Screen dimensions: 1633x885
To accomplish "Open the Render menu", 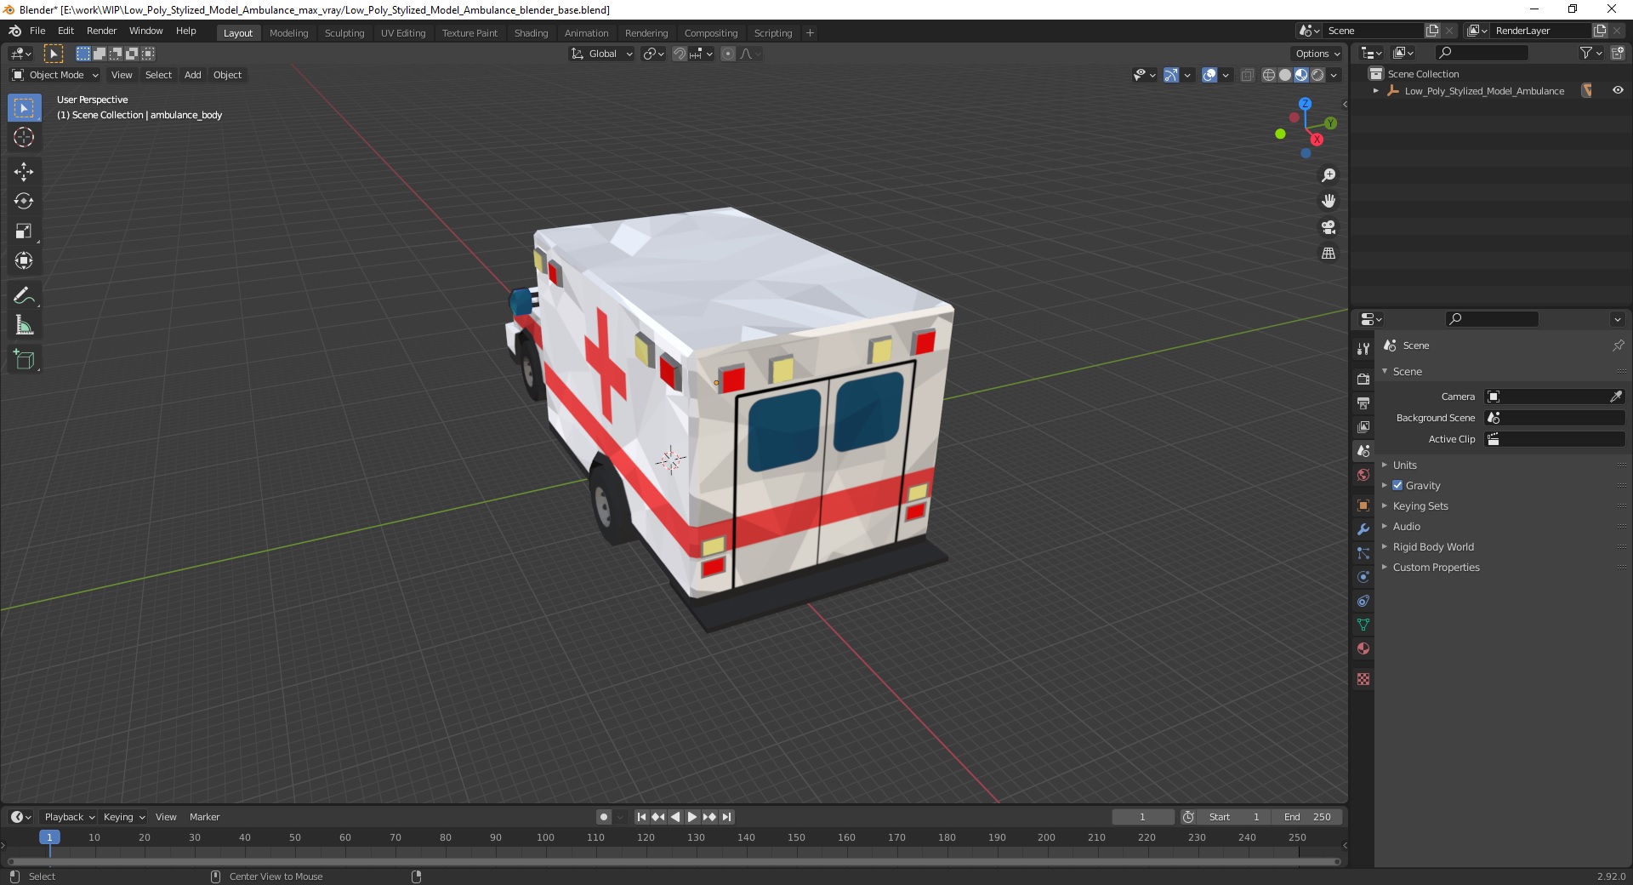I will tap(101, 31).
